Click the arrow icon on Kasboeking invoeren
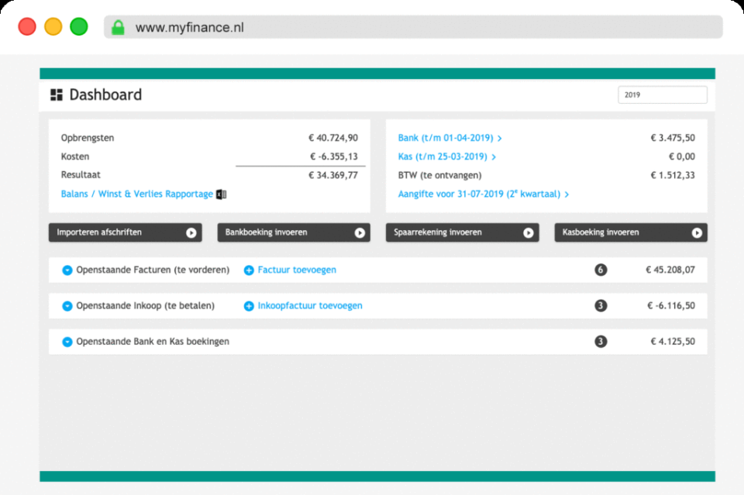 click(696, 232)
